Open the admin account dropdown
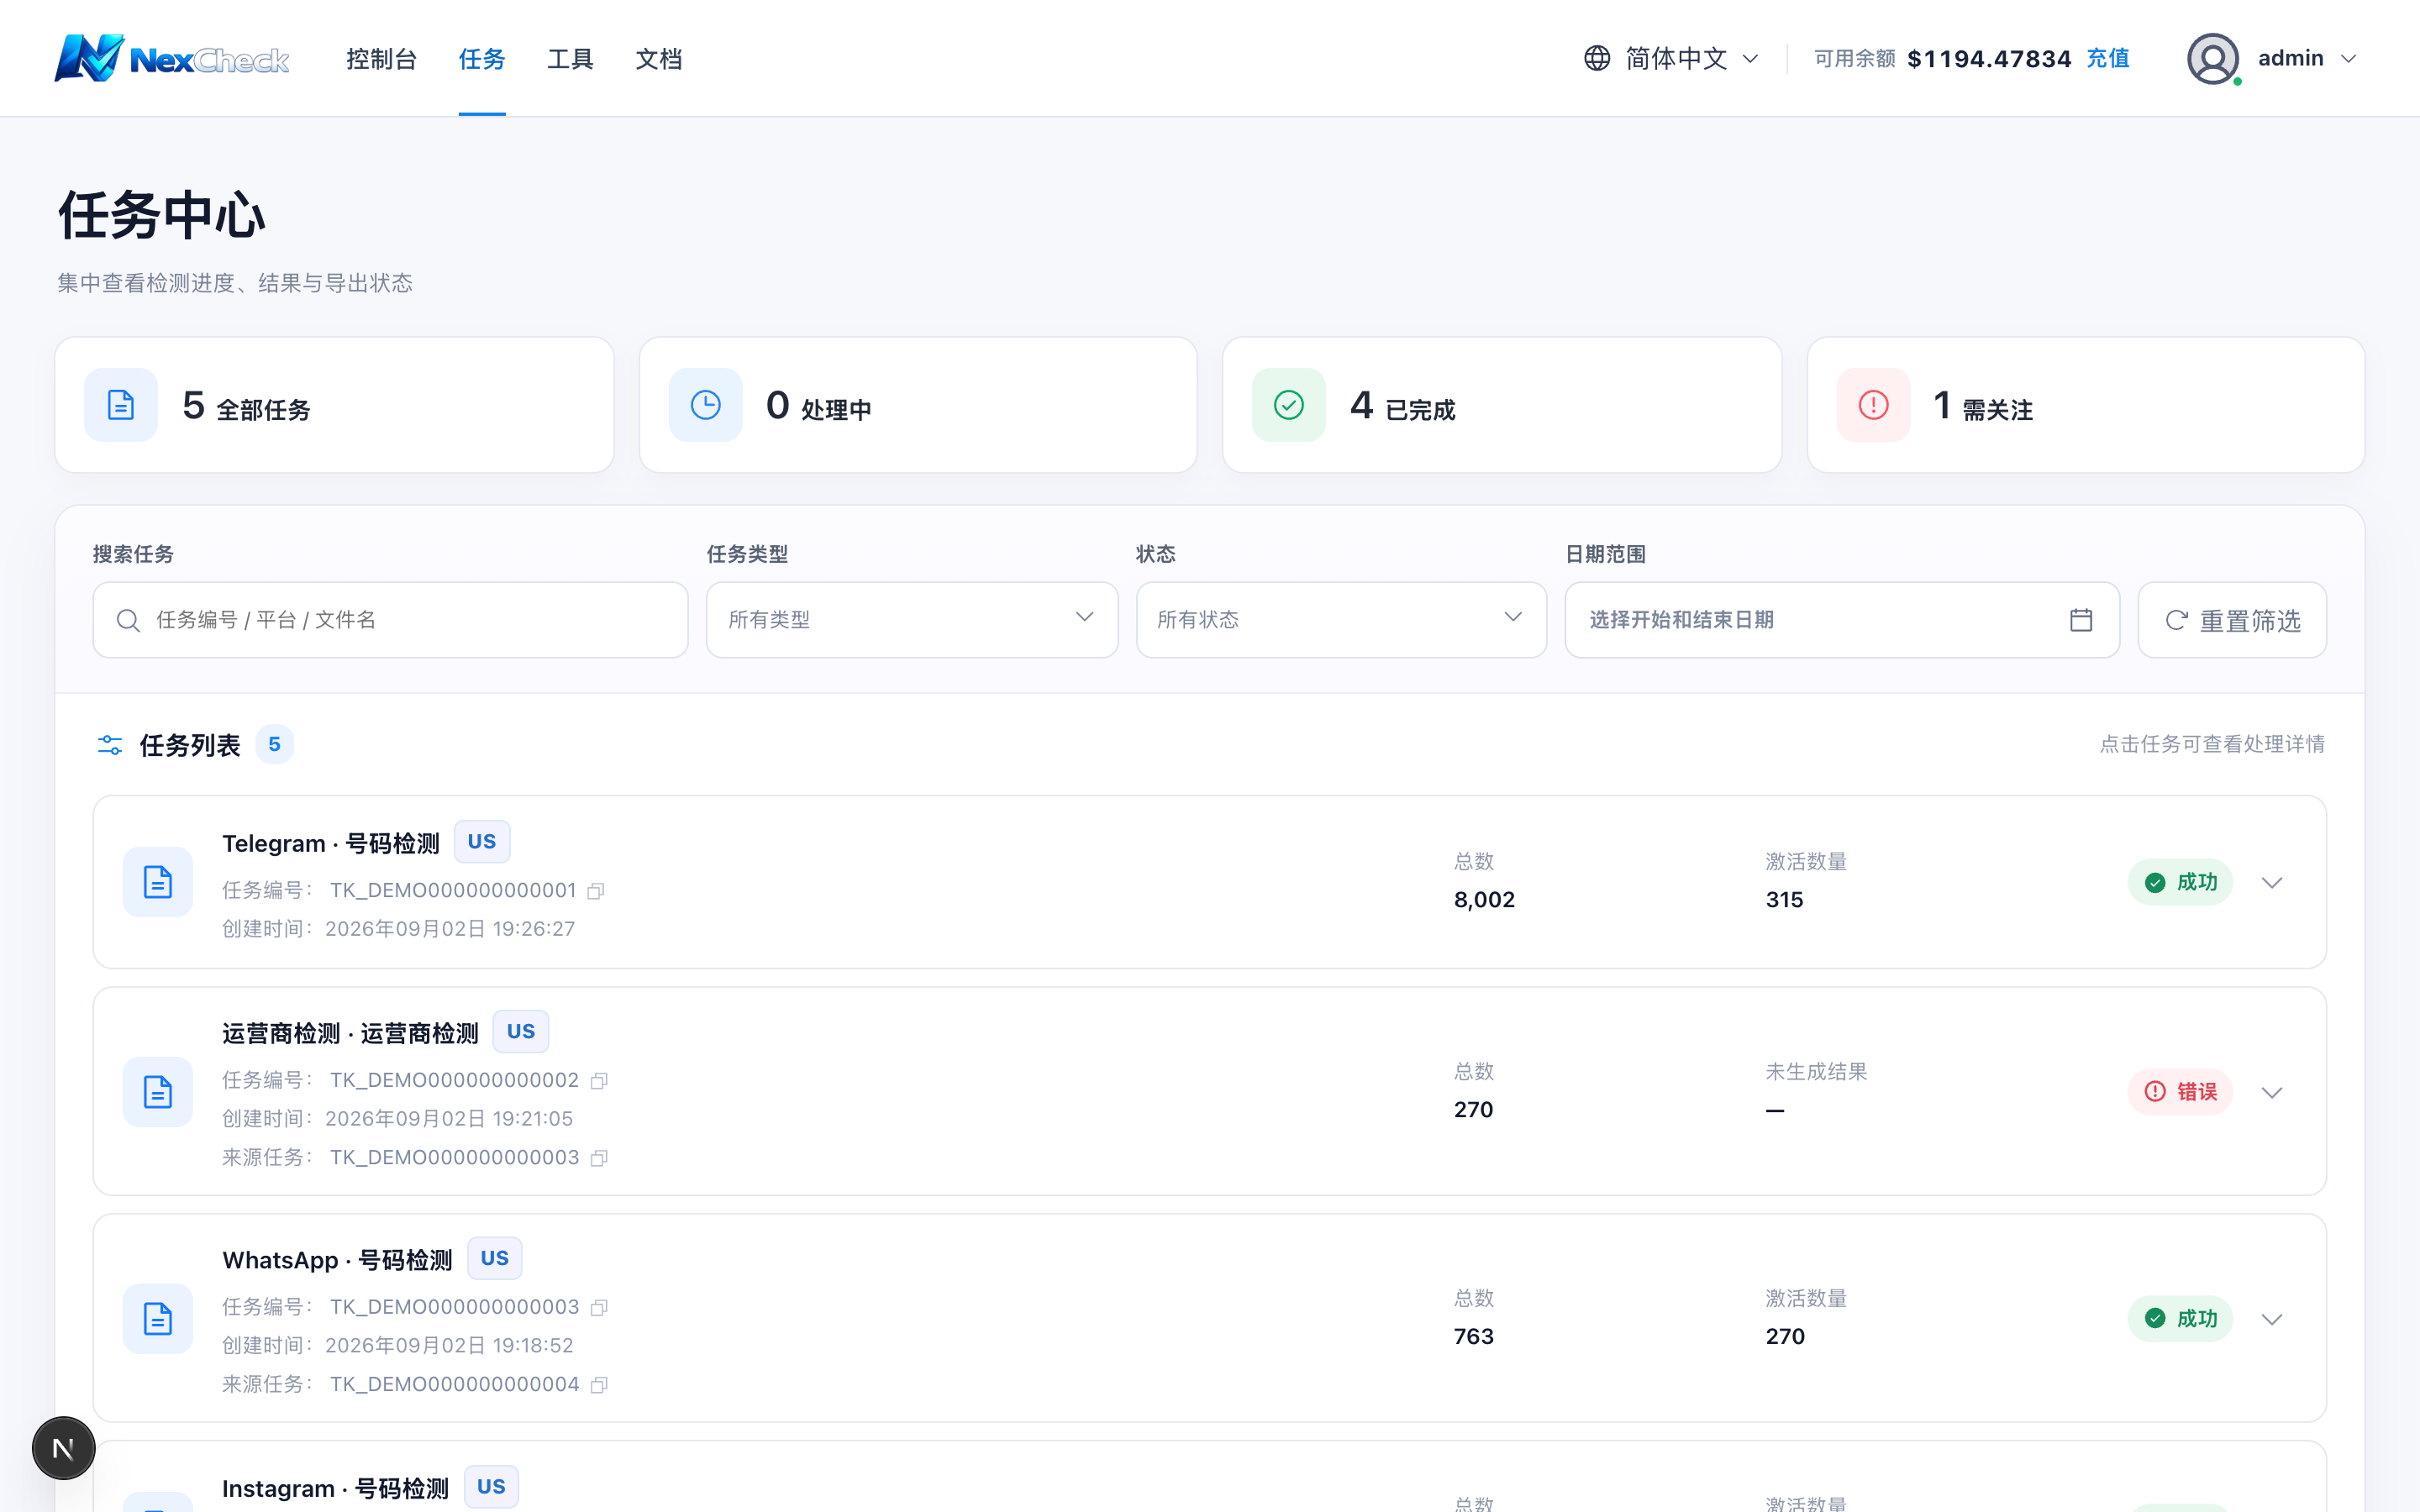Image resolution: width=2420 pixels, height=1512 pixels. click(x=2273, y=58)
